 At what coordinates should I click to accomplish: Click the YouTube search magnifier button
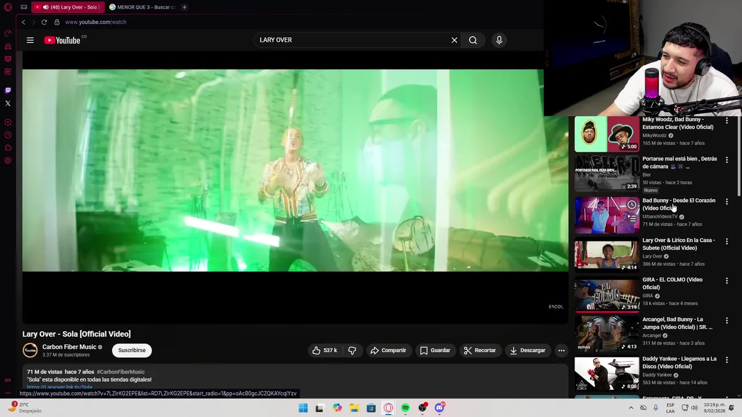[473, 40]
